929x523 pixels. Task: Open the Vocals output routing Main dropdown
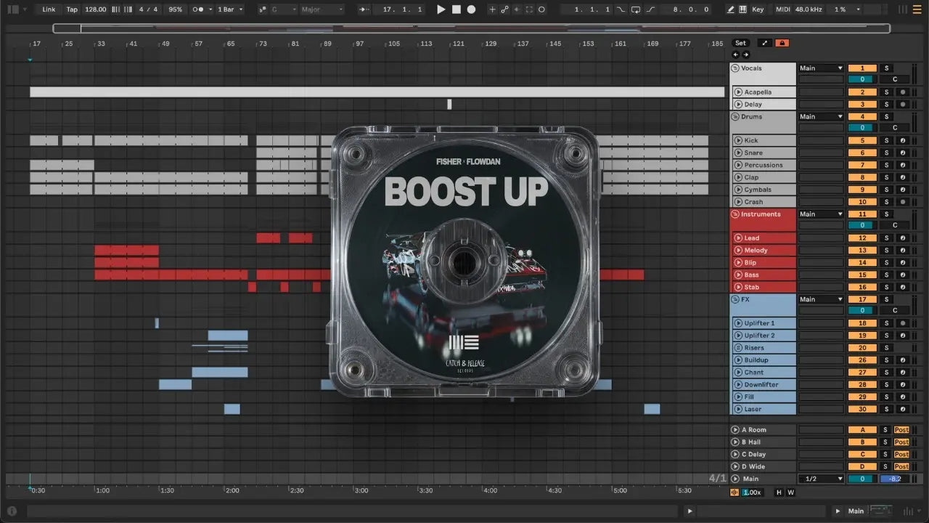point(821,68)
